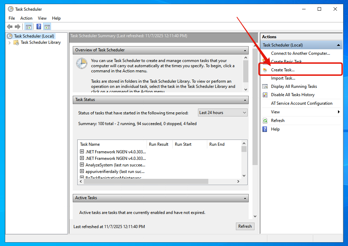
Task: Click Display All Running Tasks
Action: click(294, 86)
